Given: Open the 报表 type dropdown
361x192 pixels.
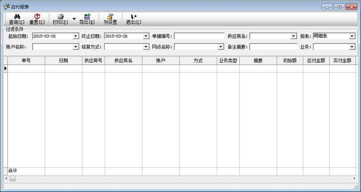Looking at the screenshot, I should (352, 36).
